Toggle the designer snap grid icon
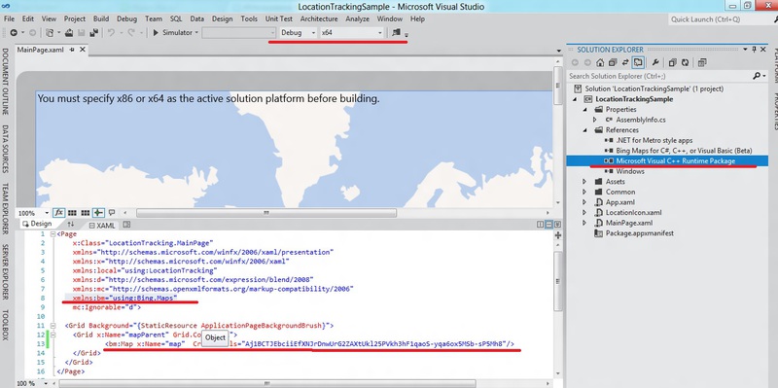 (72, 213)
